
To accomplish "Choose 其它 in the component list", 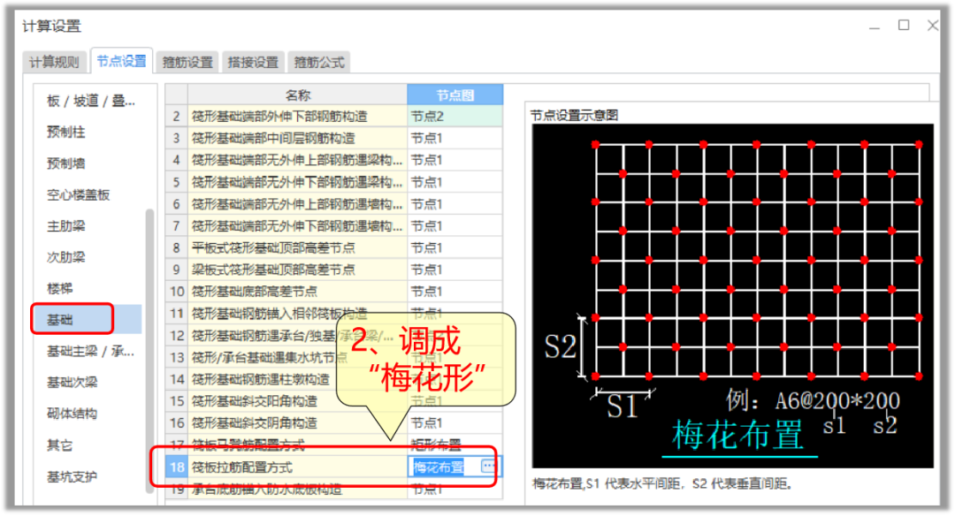I will (60, 445).
